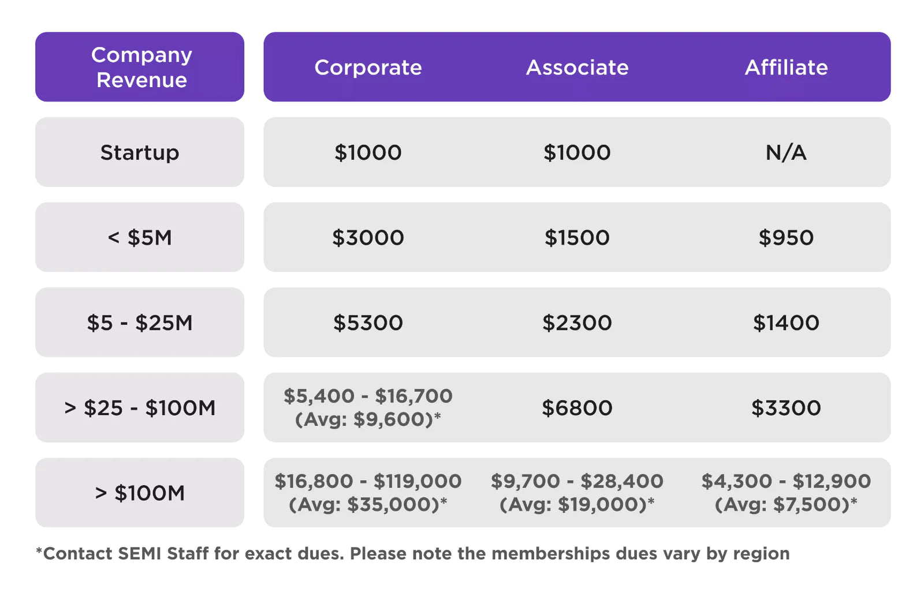The image size is (924, 592).
Task: Click the Corporate $3000 dues value
Action: point(368,237)
